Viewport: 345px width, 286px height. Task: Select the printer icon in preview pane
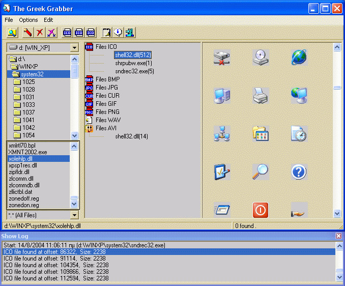click(261, 95)
